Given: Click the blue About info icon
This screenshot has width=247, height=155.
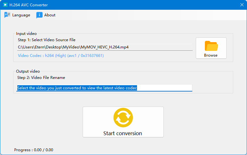Looking at the screenshot, I should pyautogui.click(x=39, y=15).
